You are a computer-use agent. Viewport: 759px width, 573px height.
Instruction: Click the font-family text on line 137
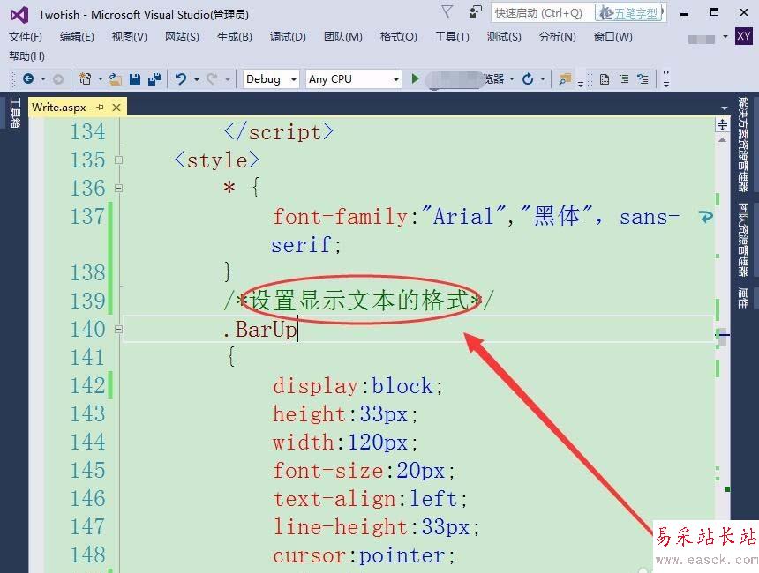point(341,216)
